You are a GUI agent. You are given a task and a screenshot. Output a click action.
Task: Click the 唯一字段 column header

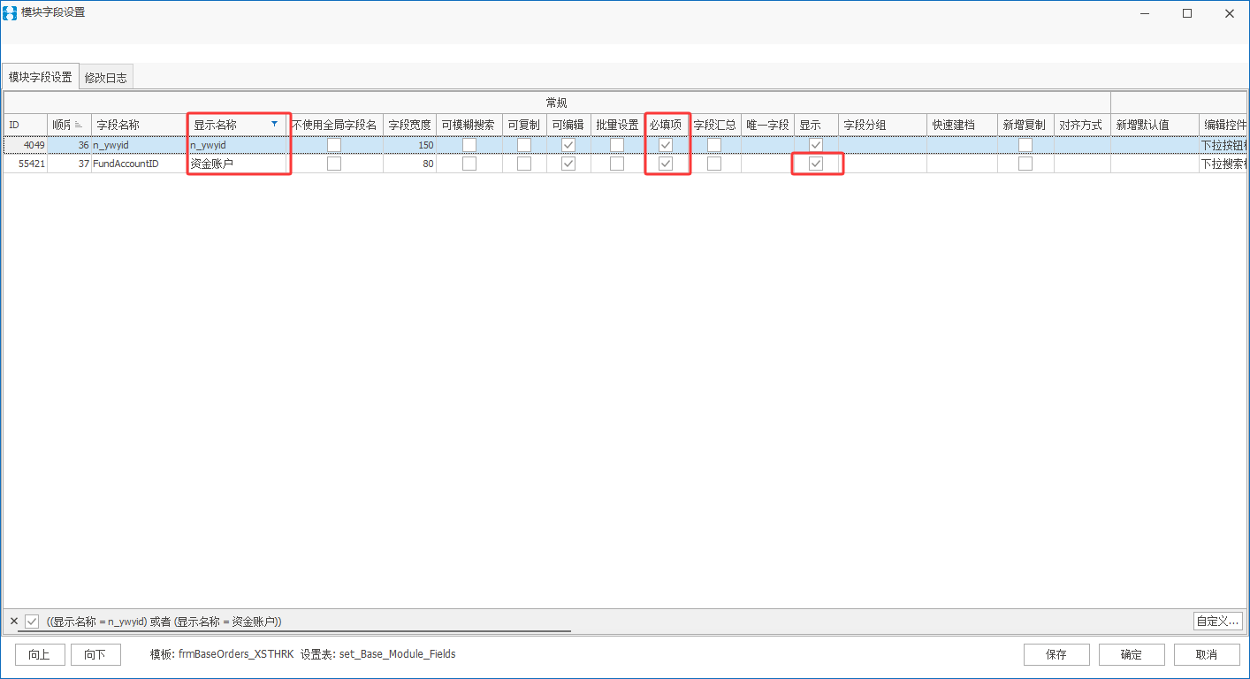(767, 125)
